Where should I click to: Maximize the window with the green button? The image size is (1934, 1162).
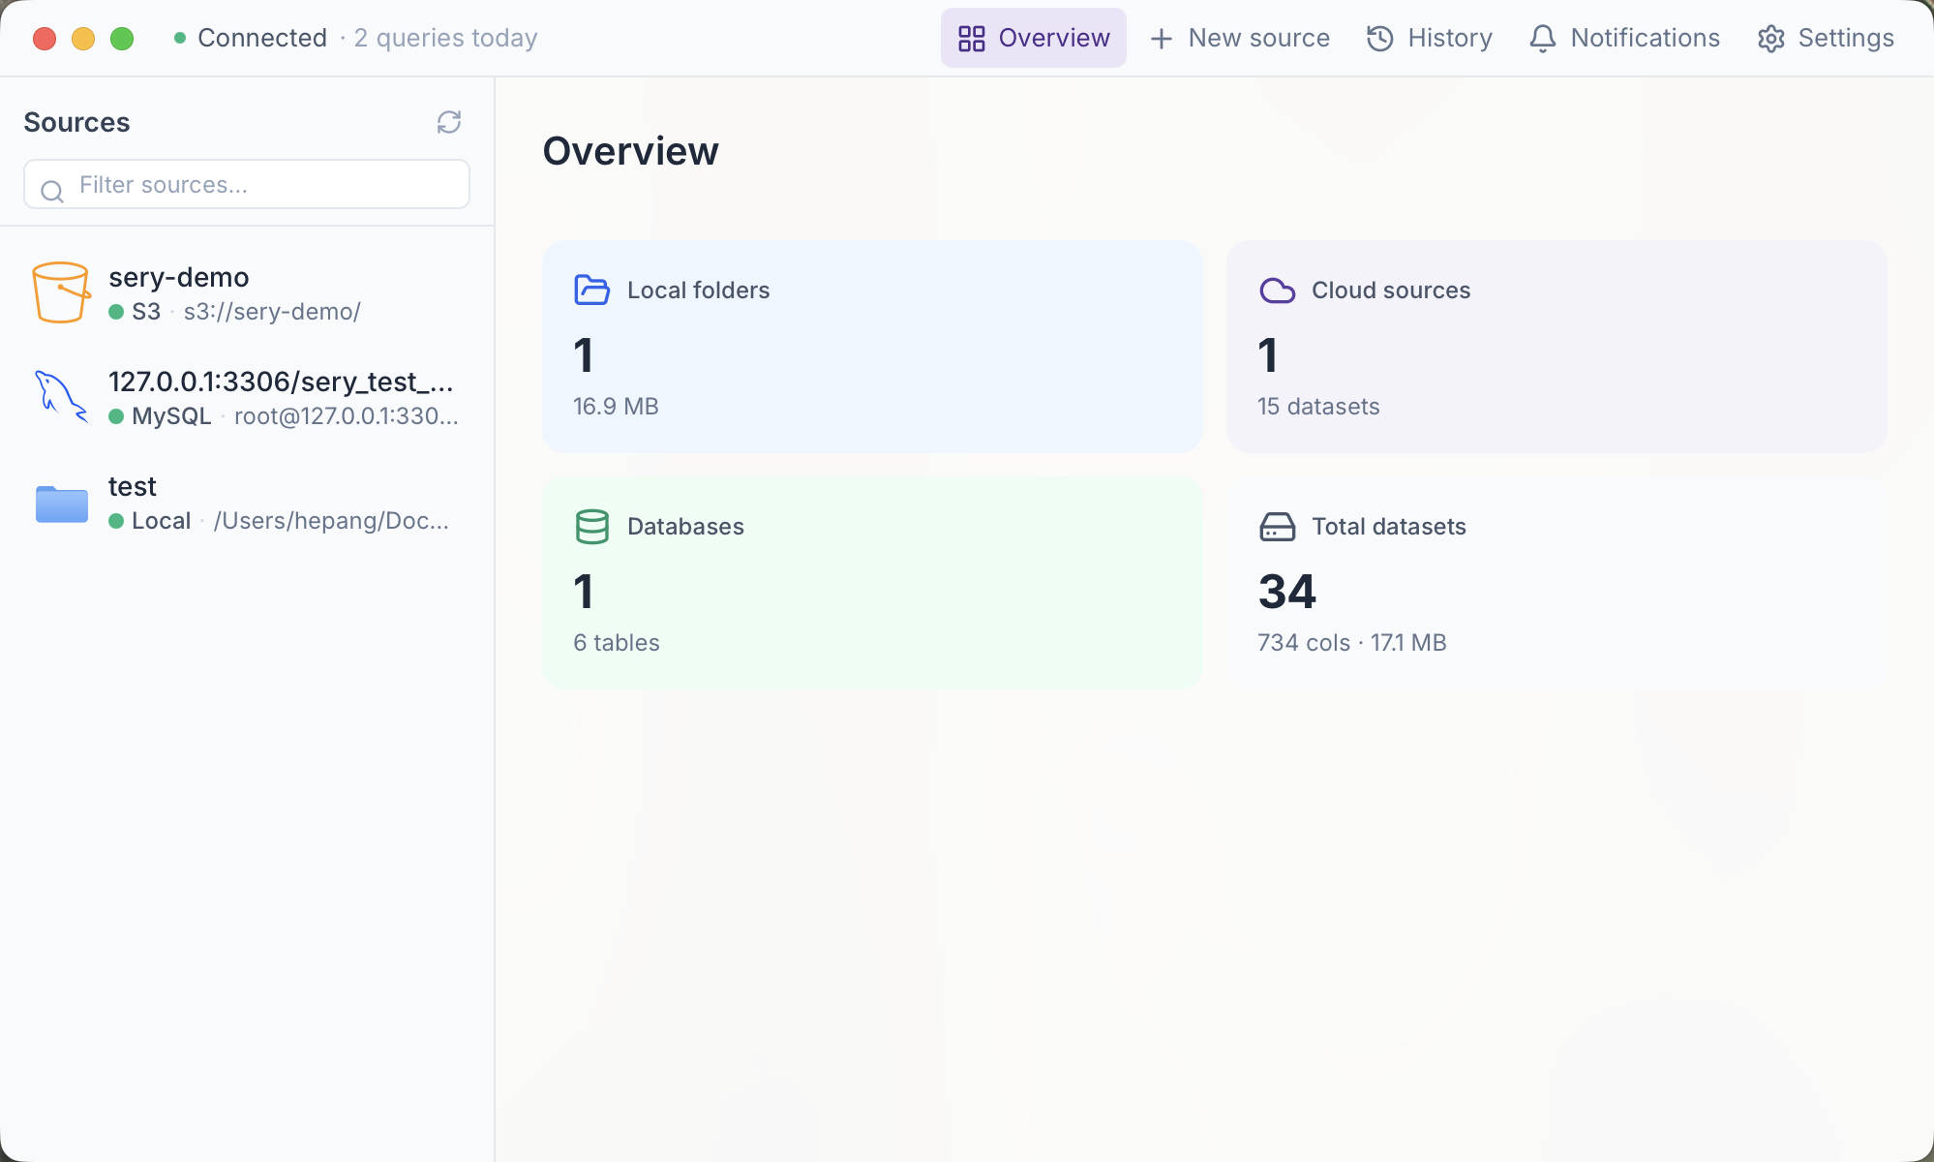pos(122,39)
